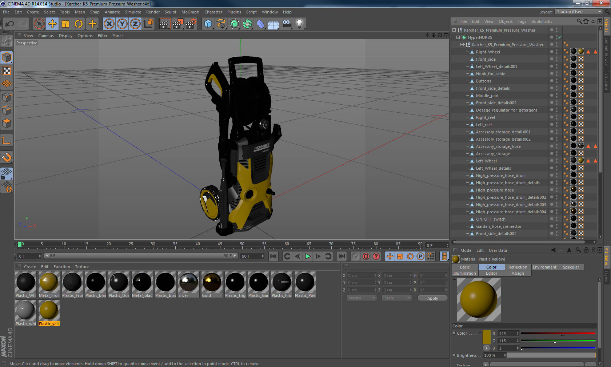Viewport: 611px width, 367px height.
Task: Switch to material Reflection tab
Action: coord(518,267)
